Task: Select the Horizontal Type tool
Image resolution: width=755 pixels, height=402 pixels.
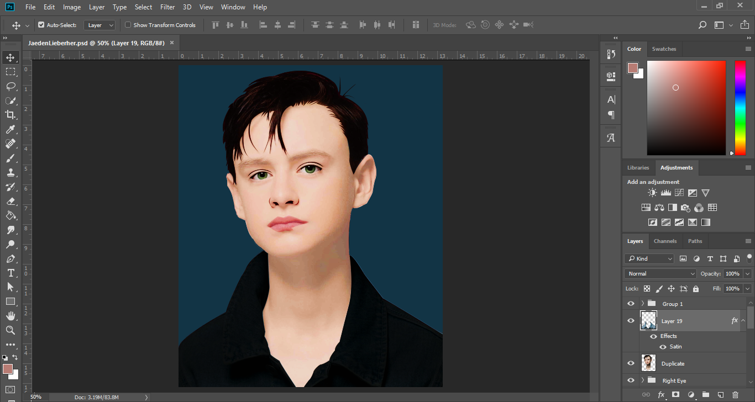Action: pyautogui.click(x=11, y=273)
